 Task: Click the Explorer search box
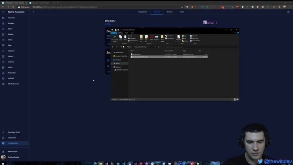200,47
